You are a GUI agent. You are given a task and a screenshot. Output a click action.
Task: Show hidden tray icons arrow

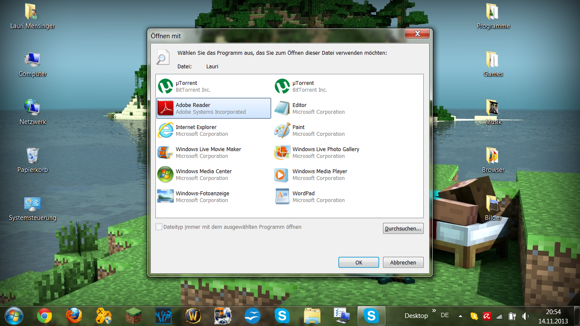click(461, 316)
